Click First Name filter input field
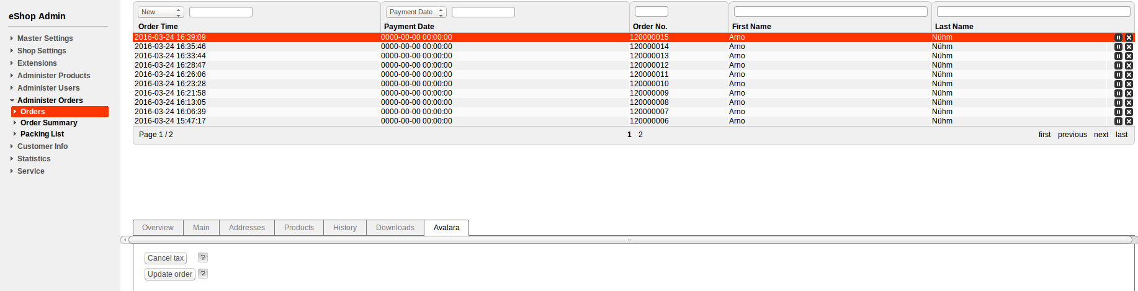This screenshot has width=1138, height=291. (x=831, y=12)
